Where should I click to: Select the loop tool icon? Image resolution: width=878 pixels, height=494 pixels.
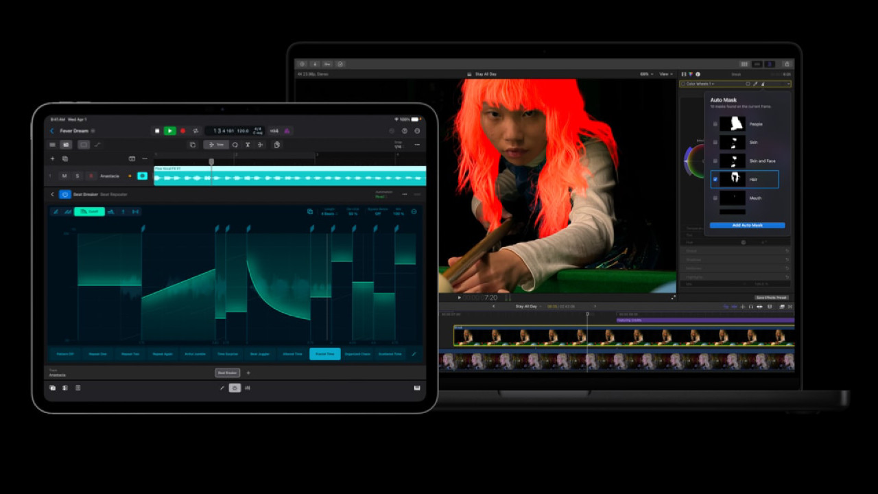tap(235, 145)
